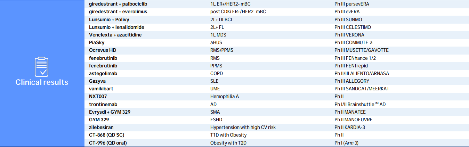The image size is (469, 147).
Task: Click 'GYM 329' in the FSHD row
Action: point(99,120)
